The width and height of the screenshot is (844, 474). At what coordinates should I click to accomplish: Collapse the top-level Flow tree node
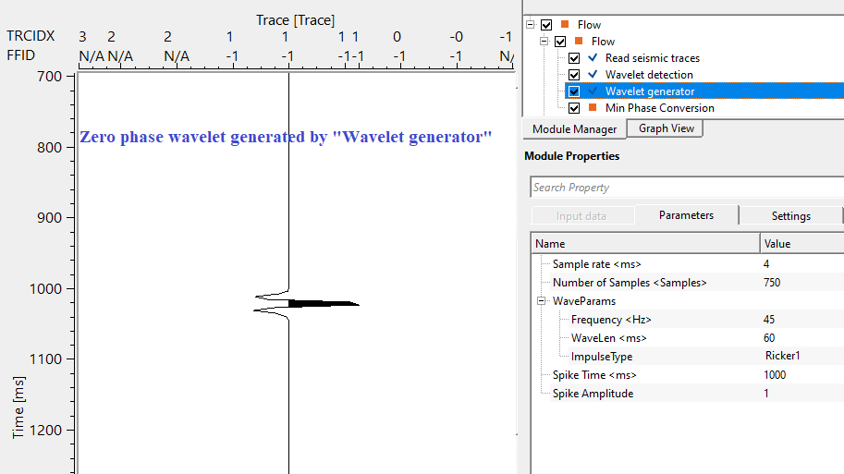point(531,25)
